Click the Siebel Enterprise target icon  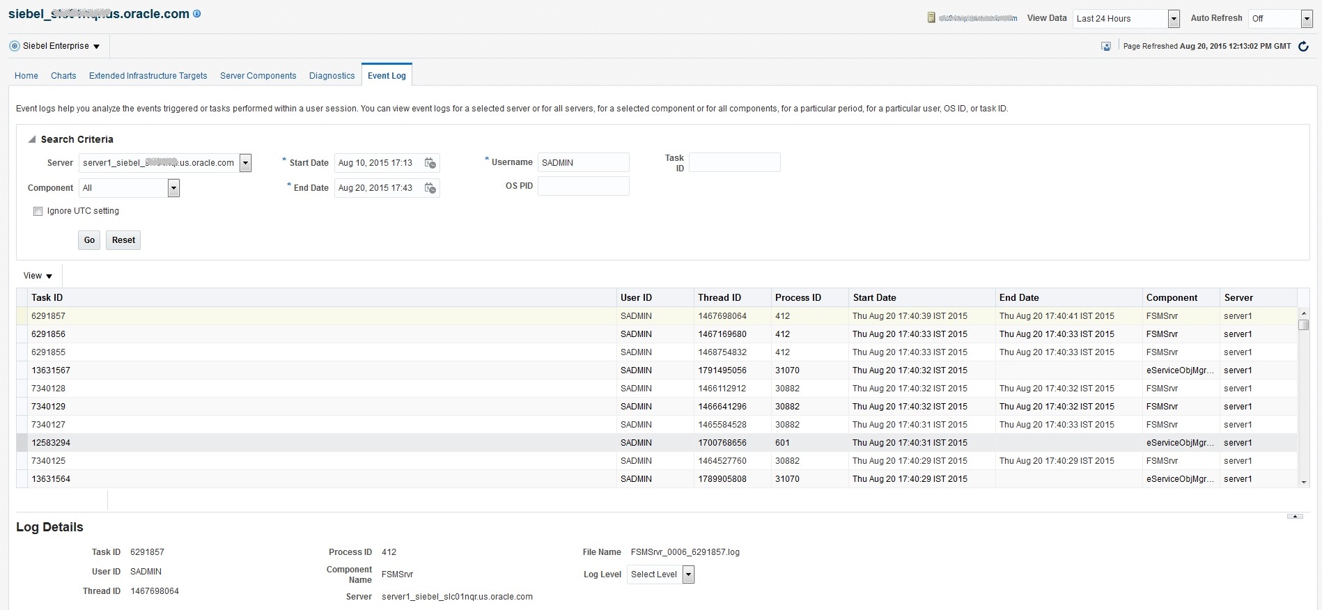click(15, 46)
